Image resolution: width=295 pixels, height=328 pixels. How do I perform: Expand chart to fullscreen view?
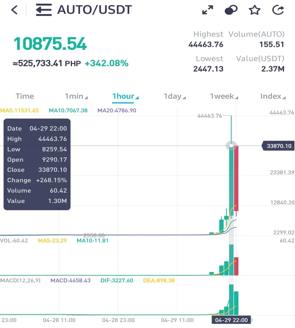pos(208,10)
